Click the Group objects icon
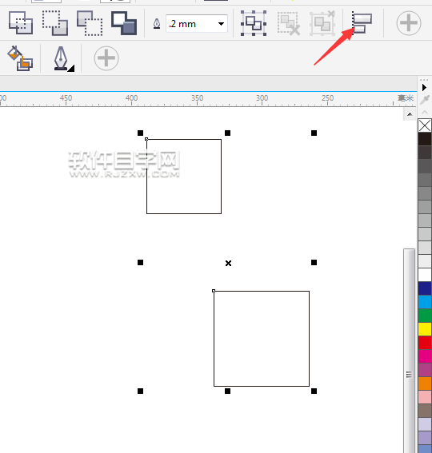 point(254,23)
